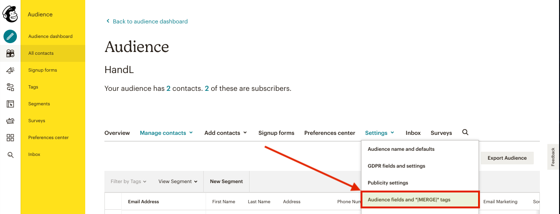This screenshot has height=214, width=560.
Task: Click the magnifier icon next to Surveys tab
Action: 465,133
